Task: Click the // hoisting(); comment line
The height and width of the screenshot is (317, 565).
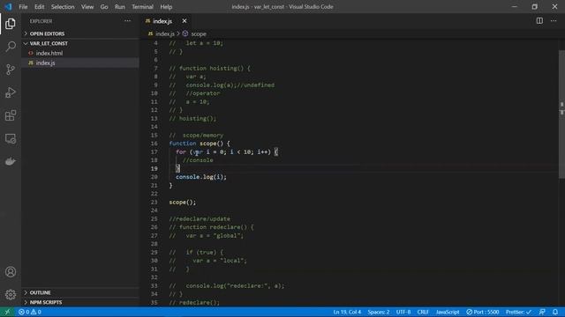Action: (x=192, y=118)
